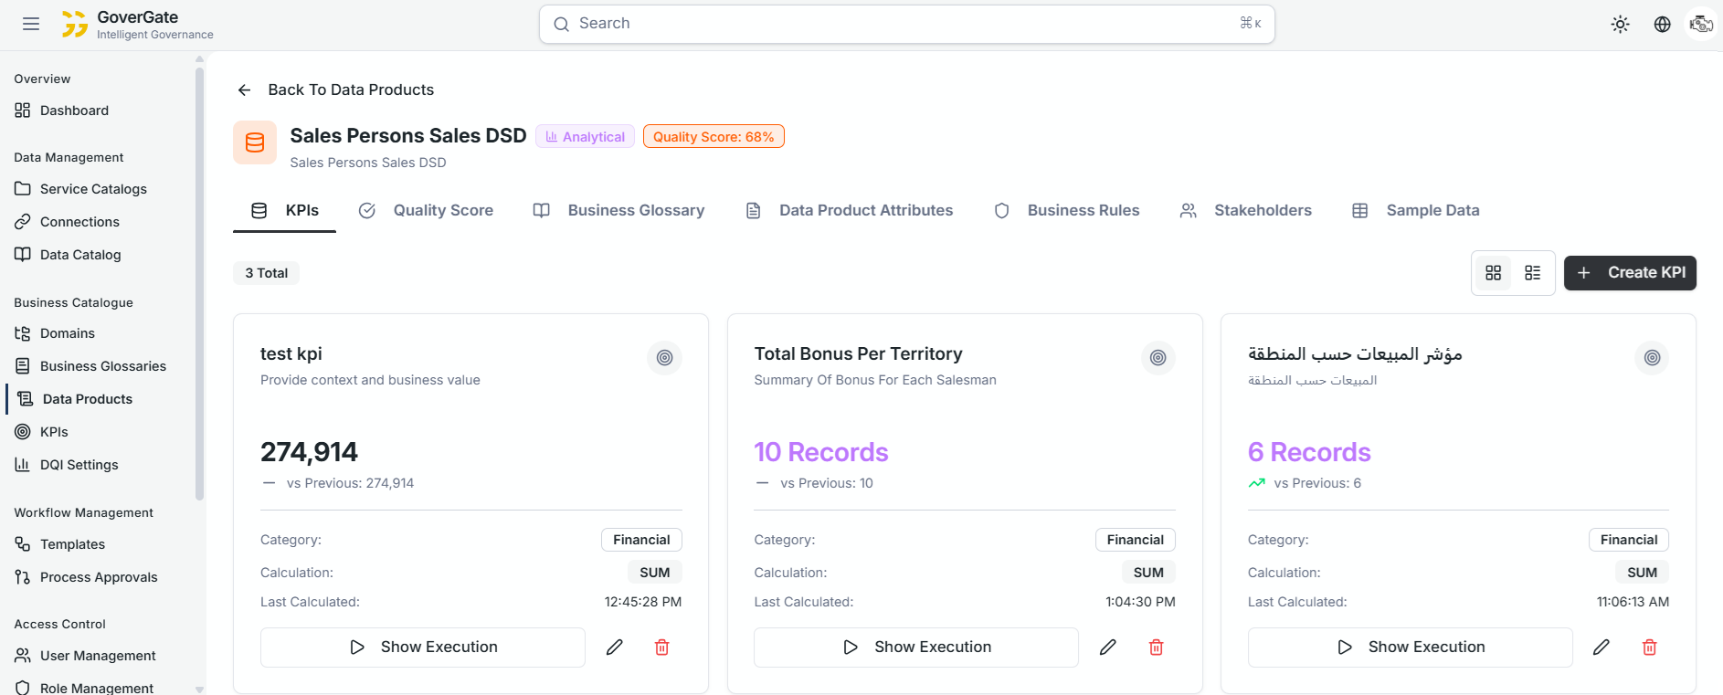Click the edit pencil on test kpi card
Screen dimensions: 1723x695
pos(615,648)
